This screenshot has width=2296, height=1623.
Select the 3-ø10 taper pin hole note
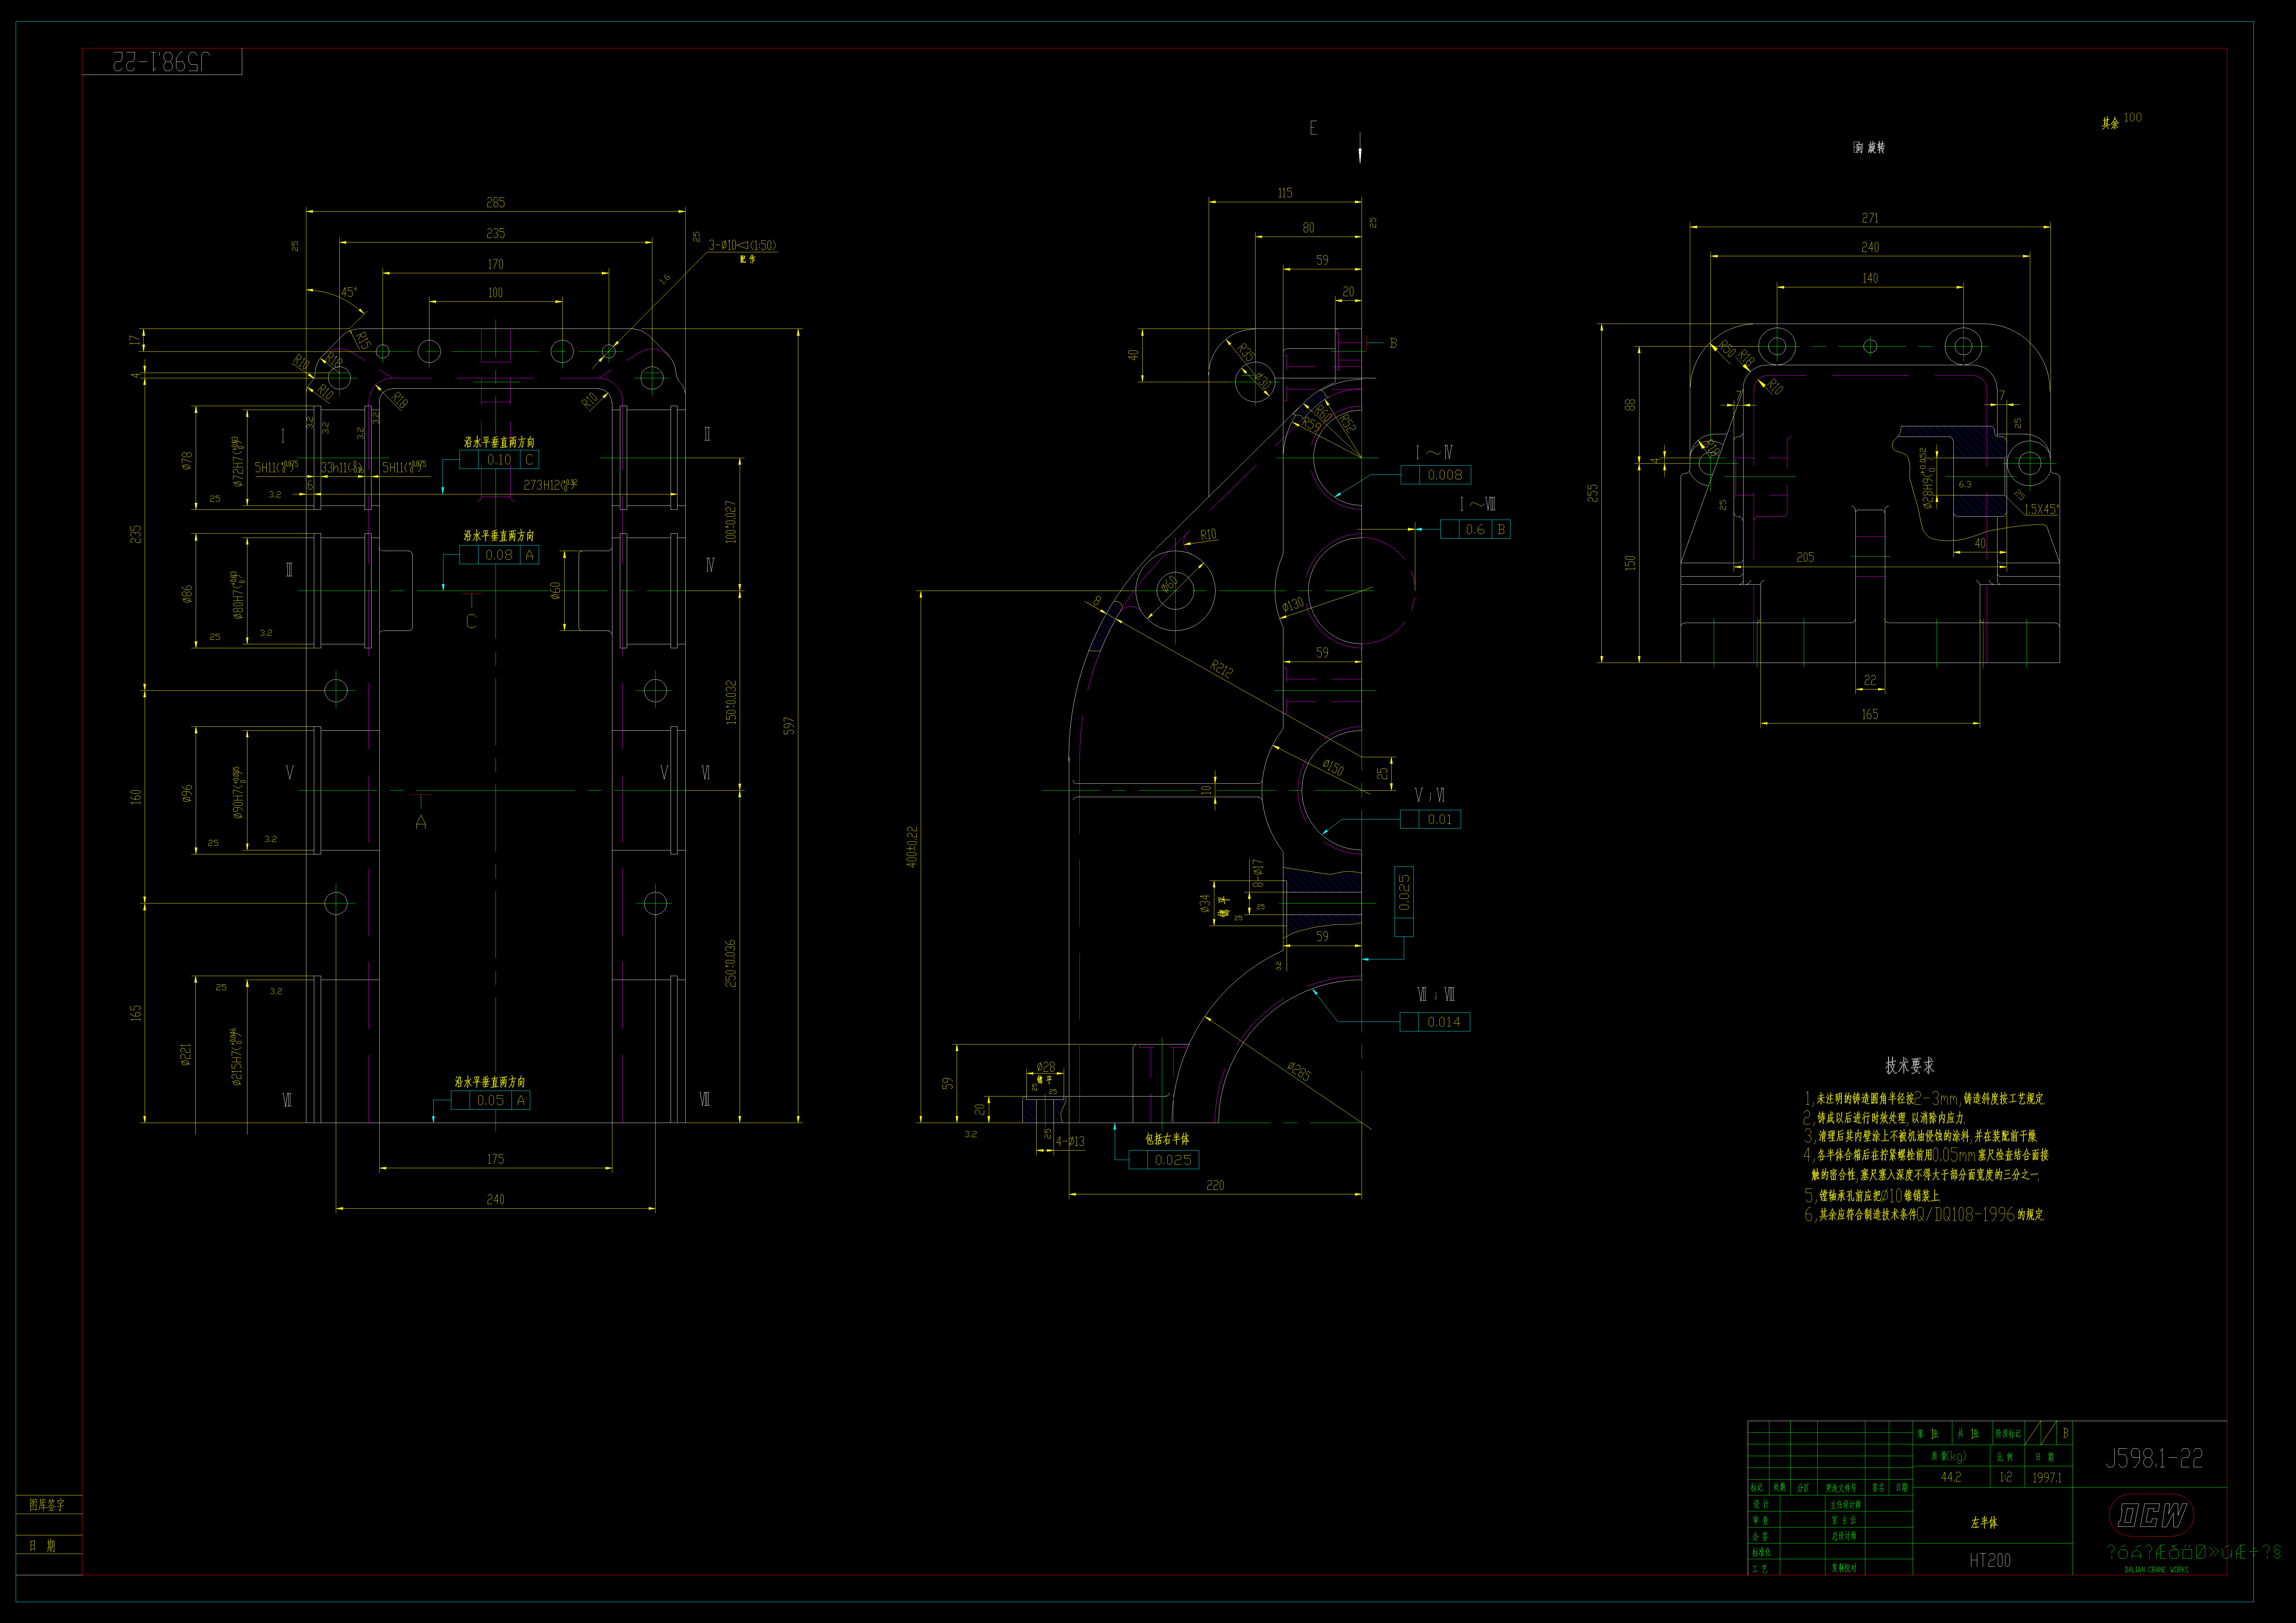[742, 245]
